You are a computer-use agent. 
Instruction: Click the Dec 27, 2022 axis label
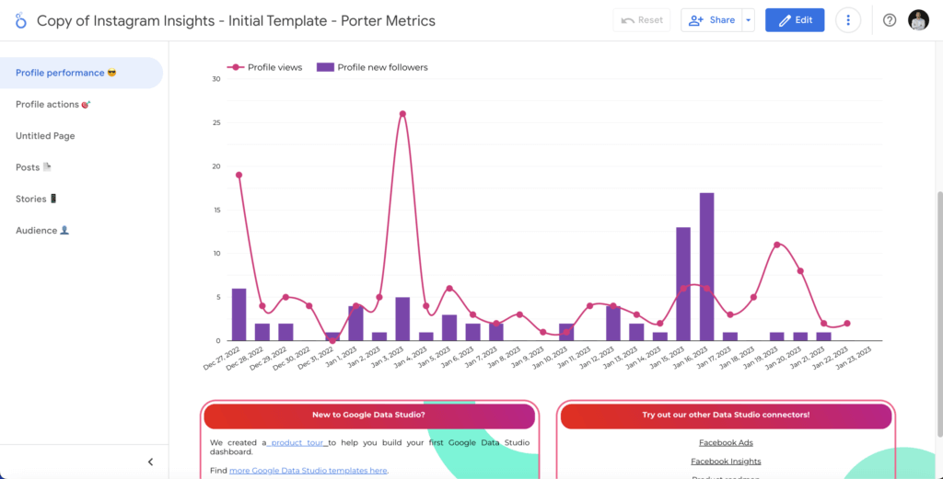(223, 359)
